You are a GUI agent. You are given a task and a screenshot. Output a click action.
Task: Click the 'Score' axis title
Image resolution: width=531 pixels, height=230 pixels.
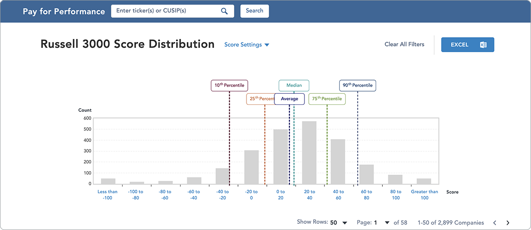(452, 192)
